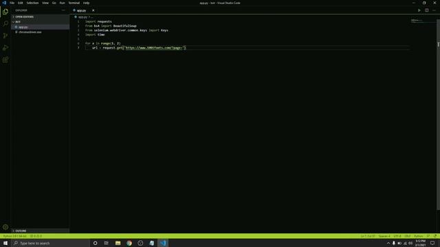
Task: Click the Windows taskbar search box
Action: 50,243
